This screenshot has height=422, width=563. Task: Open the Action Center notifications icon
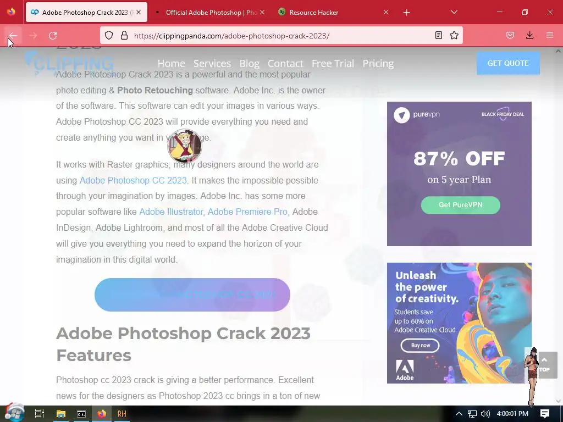(x=545, y=414)
